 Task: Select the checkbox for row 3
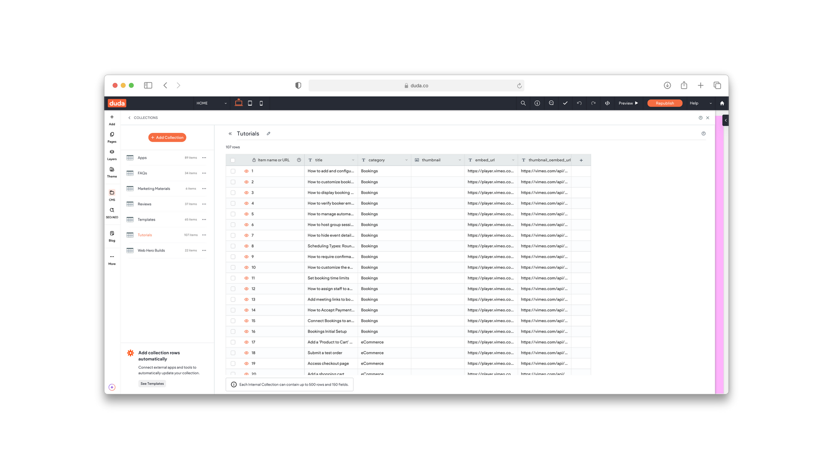(x=233, y=193)
